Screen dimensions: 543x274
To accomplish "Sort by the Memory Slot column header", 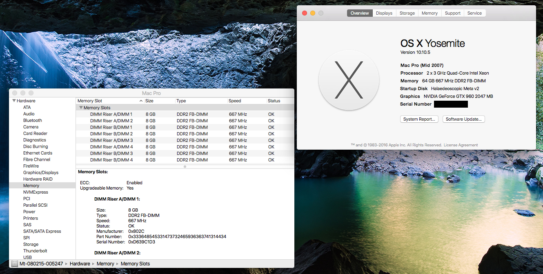I will tap(110, 101).
